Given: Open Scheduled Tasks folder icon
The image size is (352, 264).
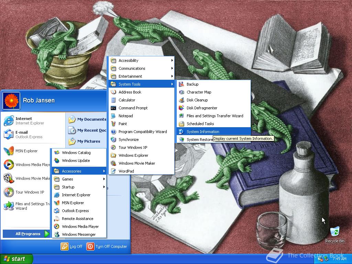Looking at the screenshot, I should pos(181,124).
